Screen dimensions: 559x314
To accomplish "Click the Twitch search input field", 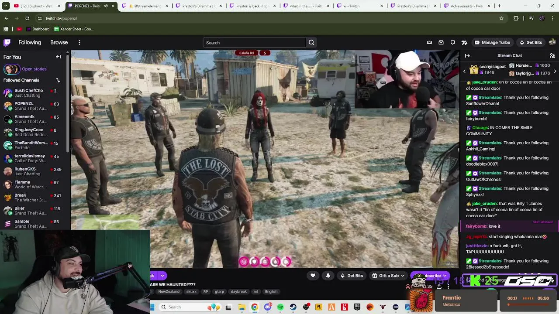I will point(255,43).
